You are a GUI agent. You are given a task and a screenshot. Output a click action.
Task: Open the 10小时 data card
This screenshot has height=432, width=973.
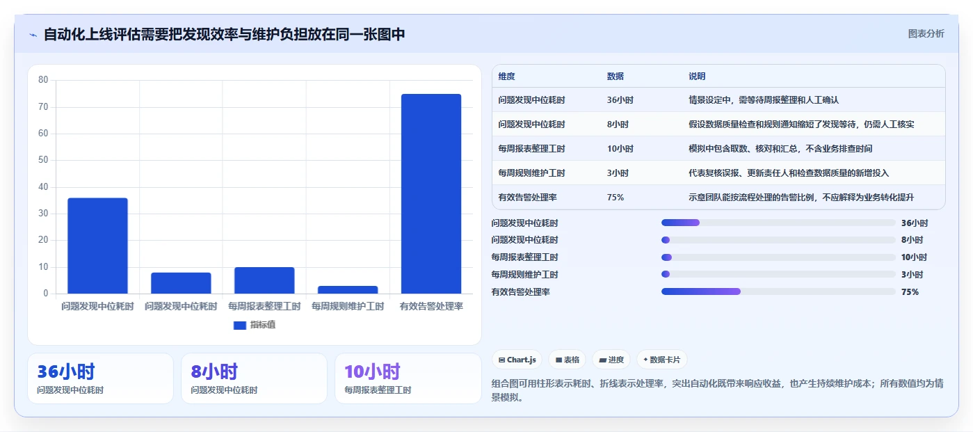pyautogui.click(x=408, y=378)
